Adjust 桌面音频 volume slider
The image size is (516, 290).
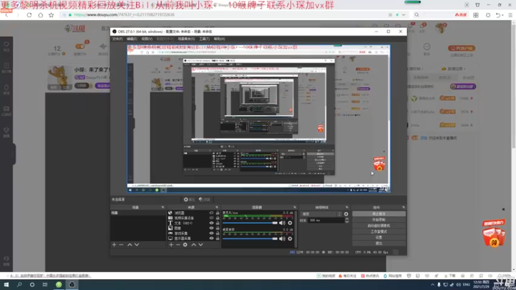[250, 238]
